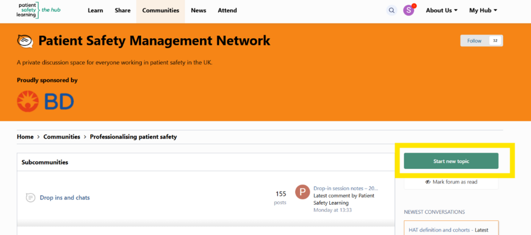531x235 pixels.
Task: Go to the Home breadcrumb
Action: click(25, 137)
